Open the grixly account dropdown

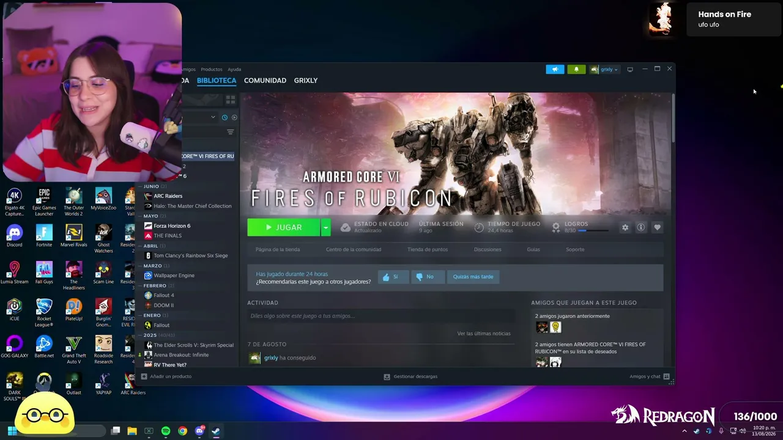pos(604,69)
